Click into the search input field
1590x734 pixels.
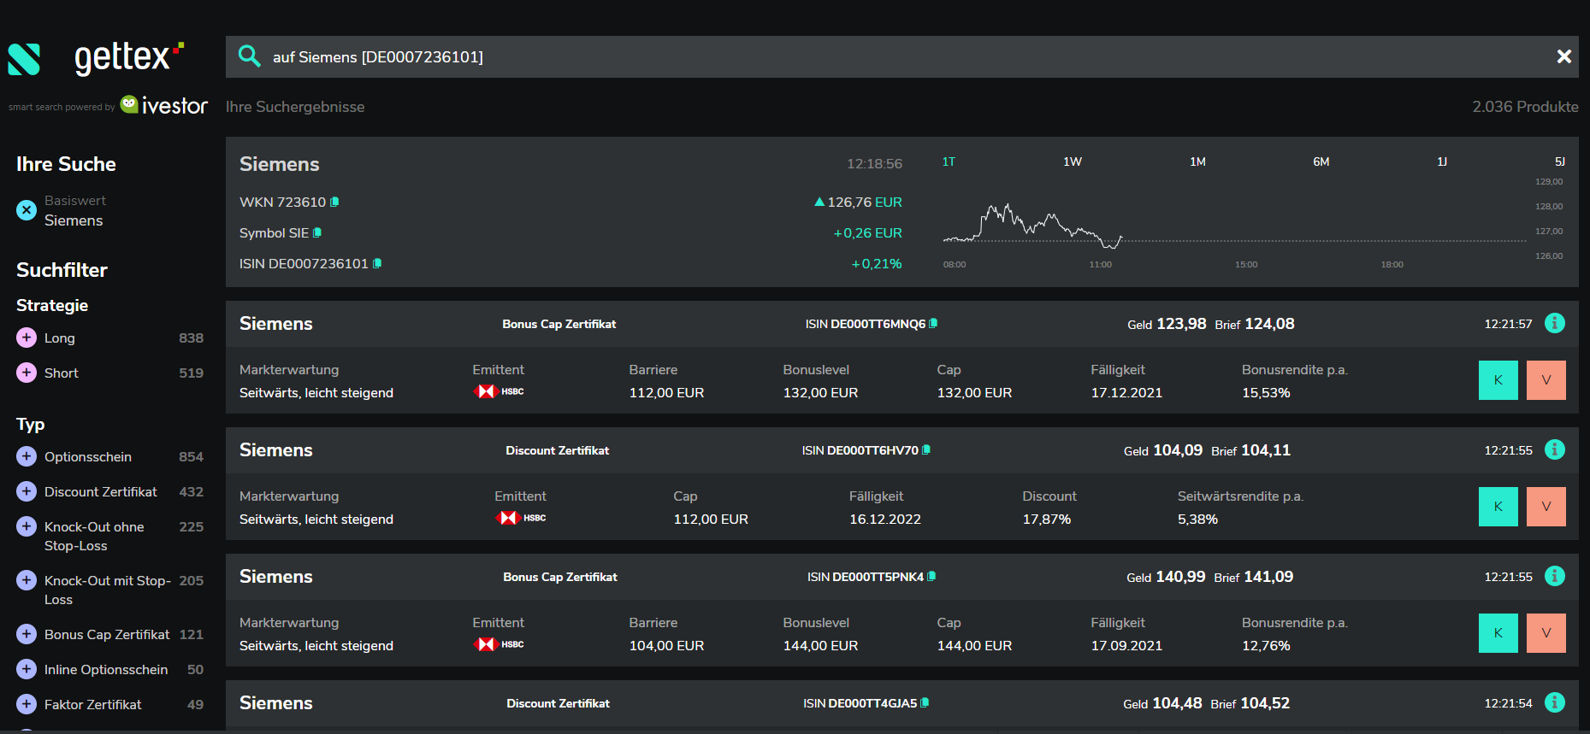click(902, 56)
